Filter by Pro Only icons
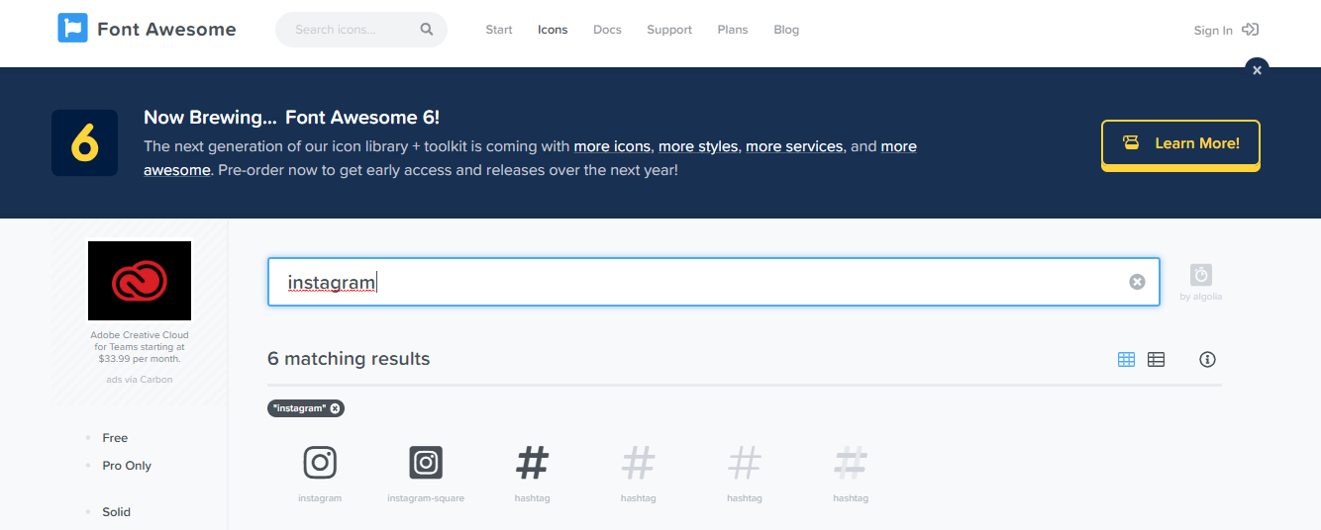 pos(127,466)
